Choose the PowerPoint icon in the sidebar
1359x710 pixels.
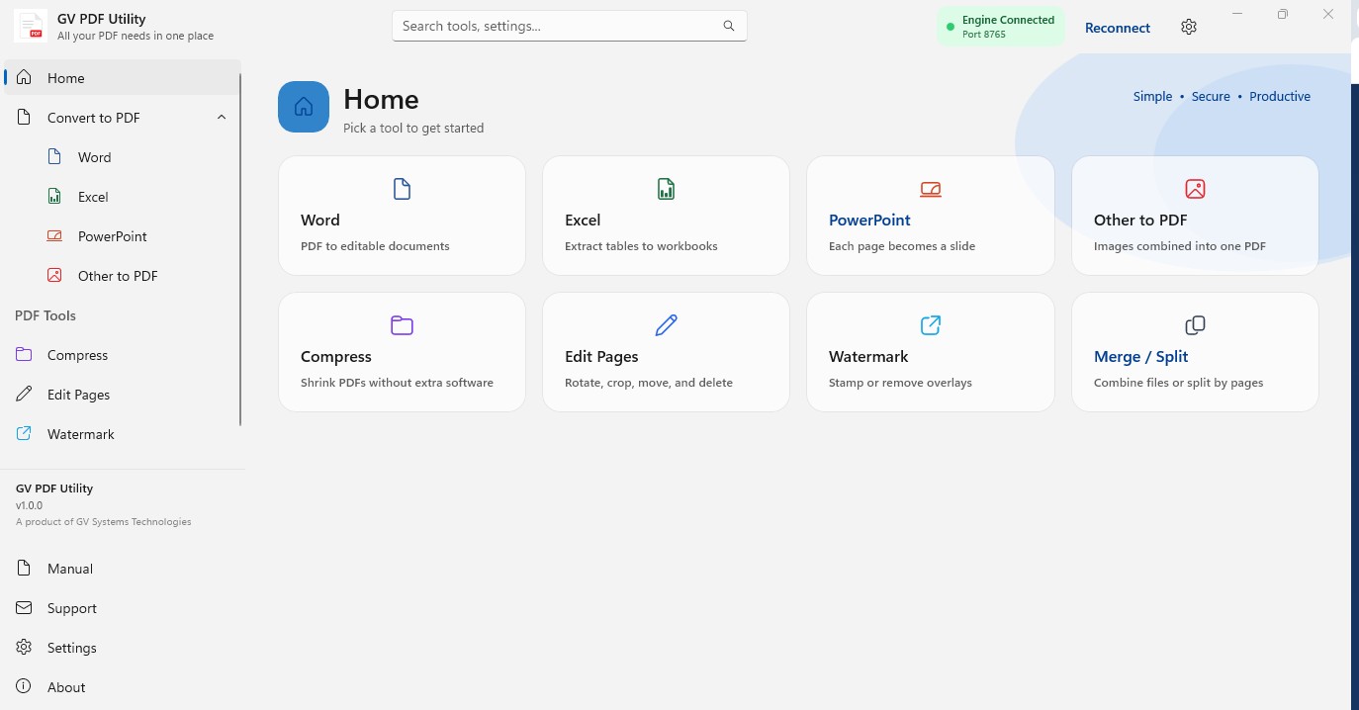point(55,236)
